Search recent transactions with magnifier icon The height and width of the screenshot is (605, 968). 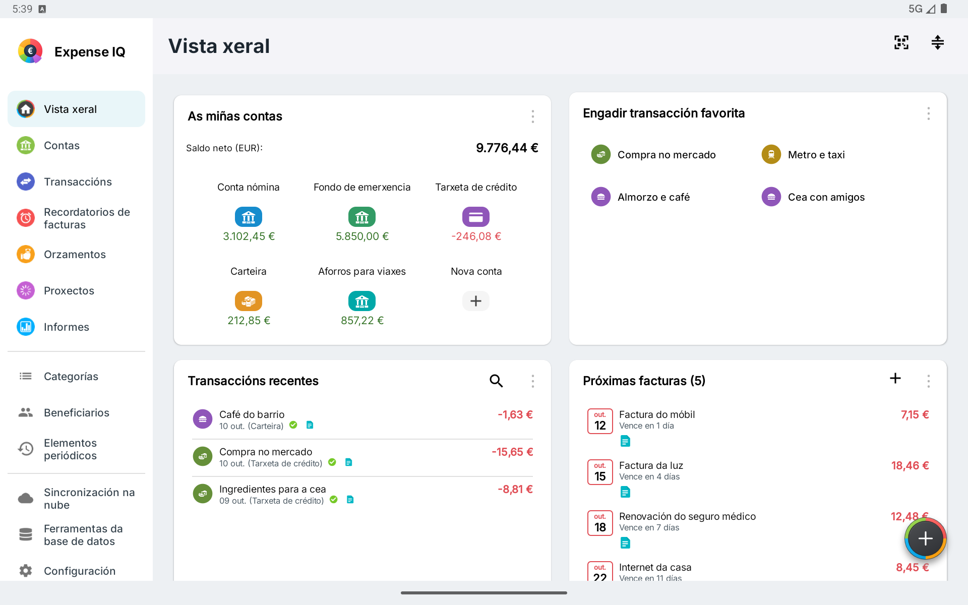(x=496, y=381)
